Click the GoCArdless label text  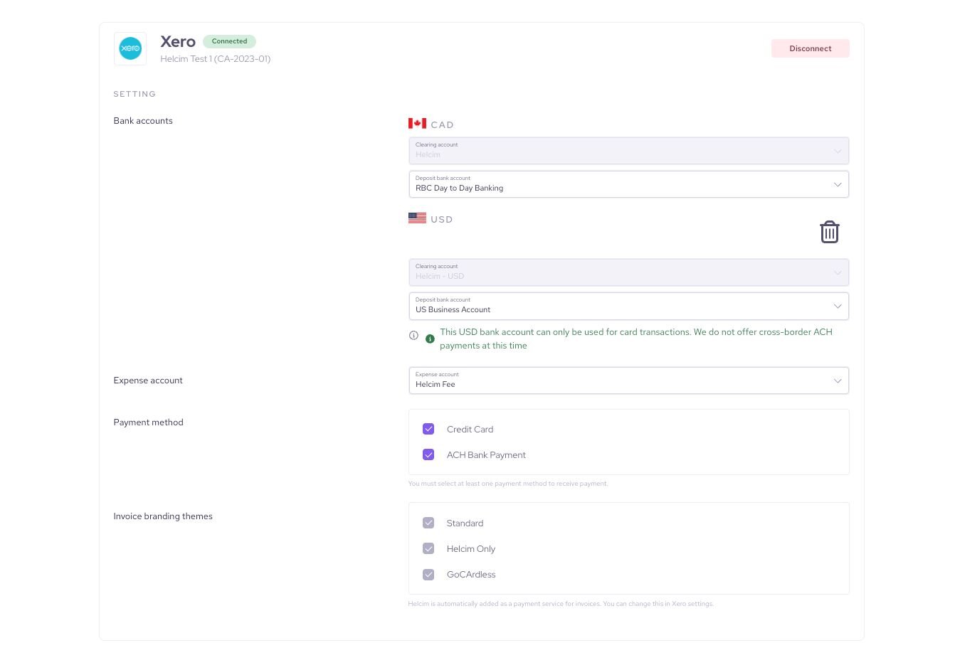pos(471,575)
